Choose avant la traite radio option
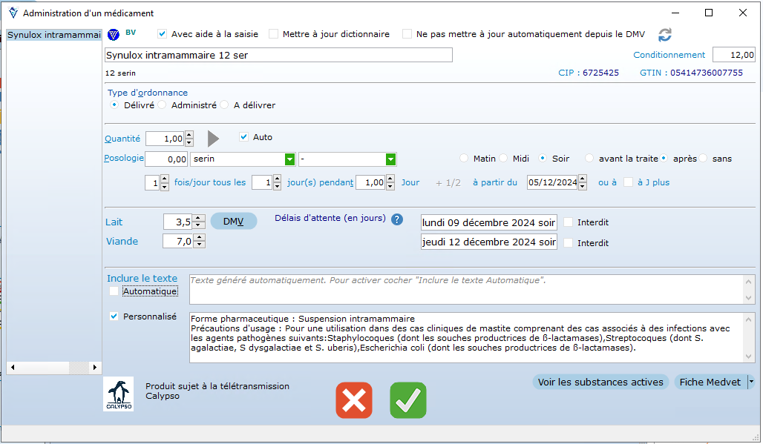 (x=589, y=159)
